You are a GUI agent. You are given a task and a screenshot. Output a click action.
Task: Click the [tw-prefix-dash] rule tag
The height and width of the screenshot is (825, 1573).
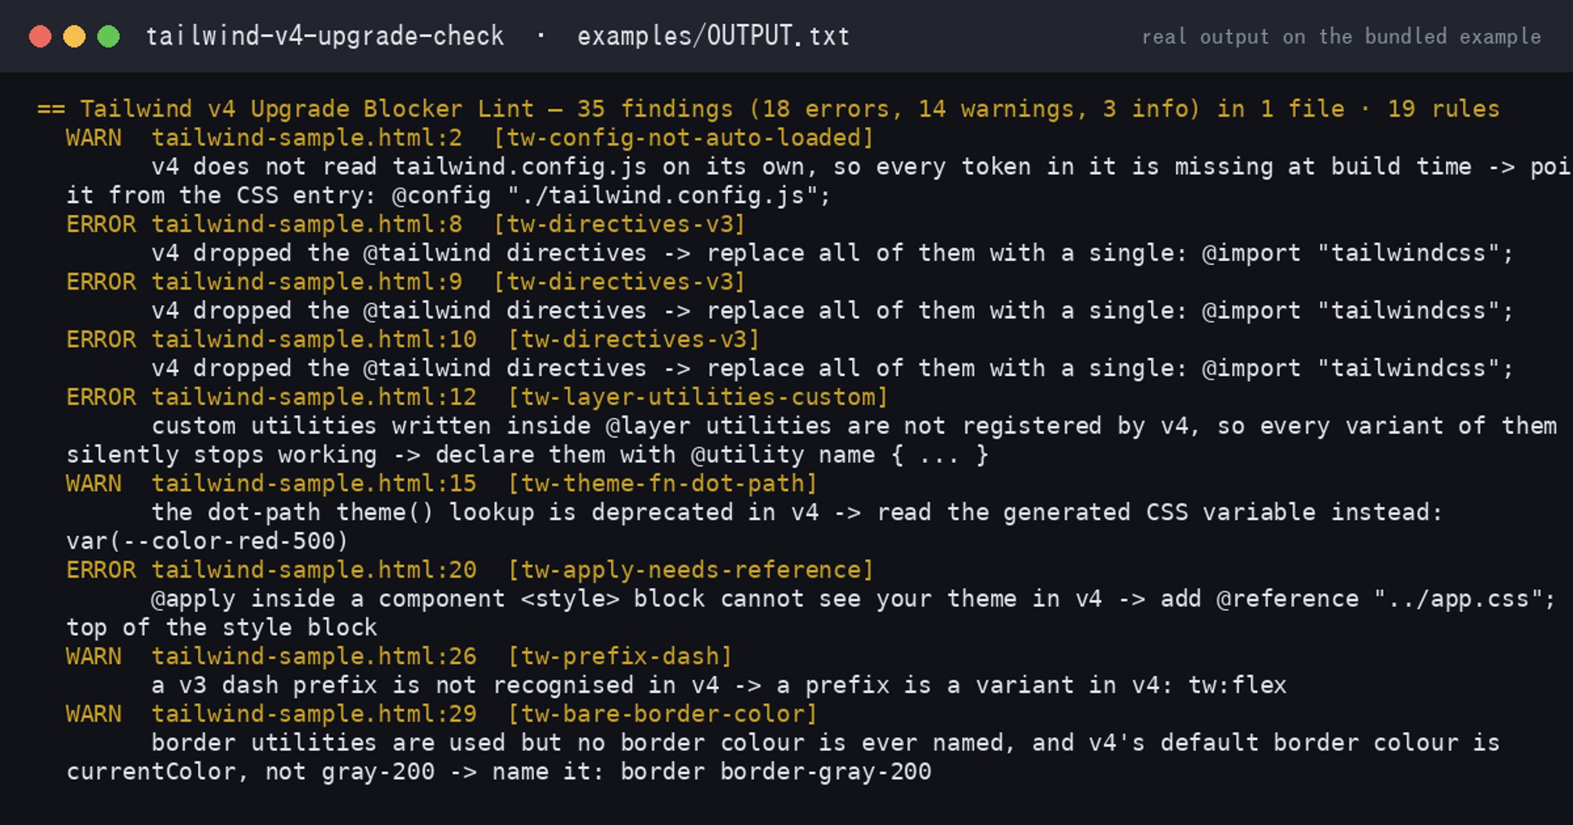pyautogui.click(x=620, y=657)
